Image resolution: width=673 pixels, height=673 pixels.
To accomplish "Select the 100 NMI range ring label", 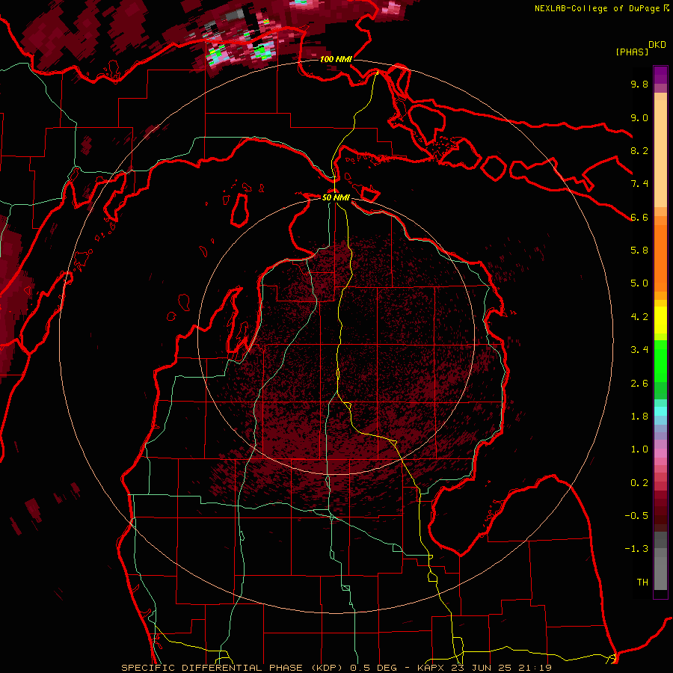I will coord(336,59).
